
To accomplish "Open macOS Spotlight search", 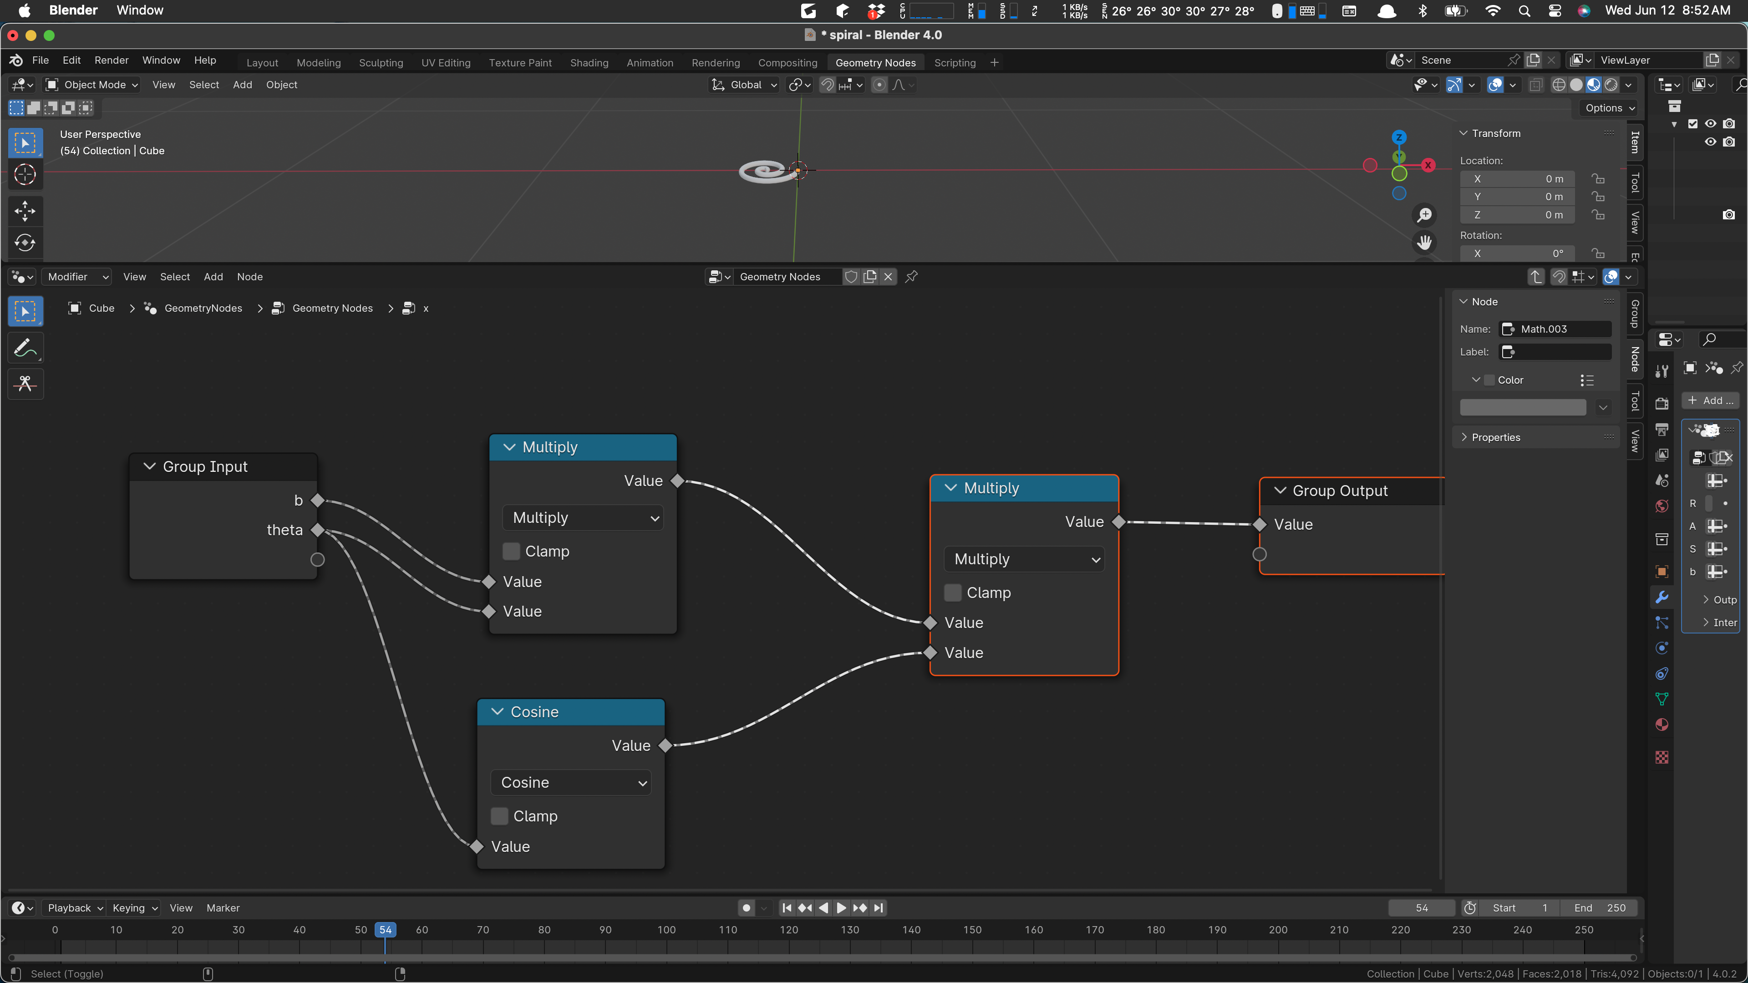I will [x=1525, y=11].
